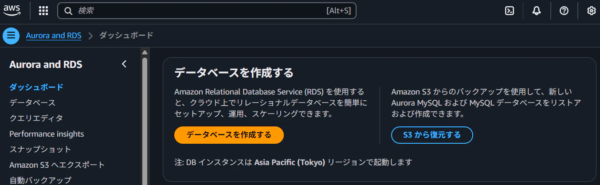
Task: Click the orange データベースを作成する button
Action: pyautogui.click(x=229, y=135)
